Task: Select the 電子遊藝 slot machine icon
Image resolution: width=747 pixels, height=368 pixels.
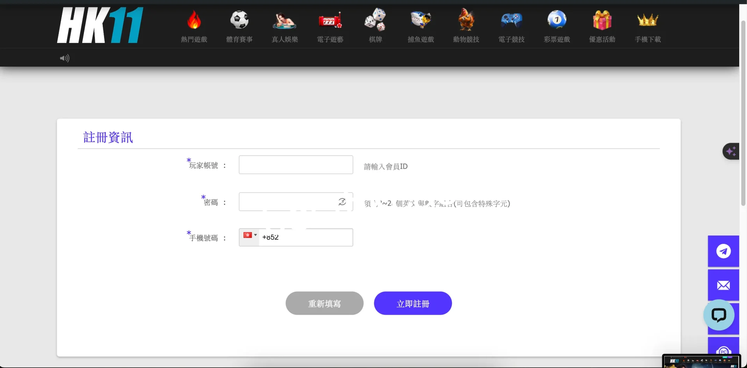Action: 330,20
